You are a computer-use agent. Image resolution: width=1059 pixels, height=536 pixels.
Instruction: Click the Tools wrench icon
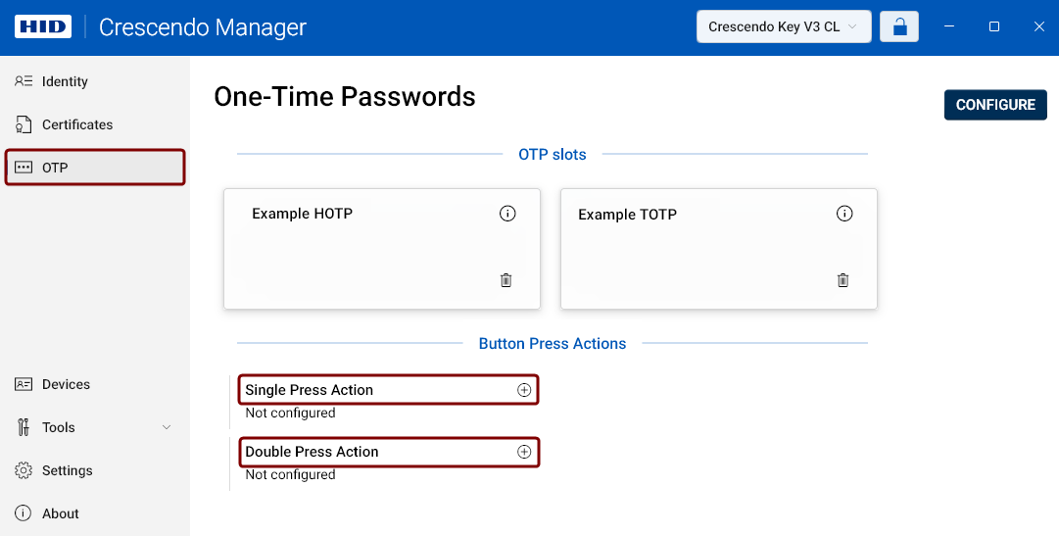[x=24, y=427]
